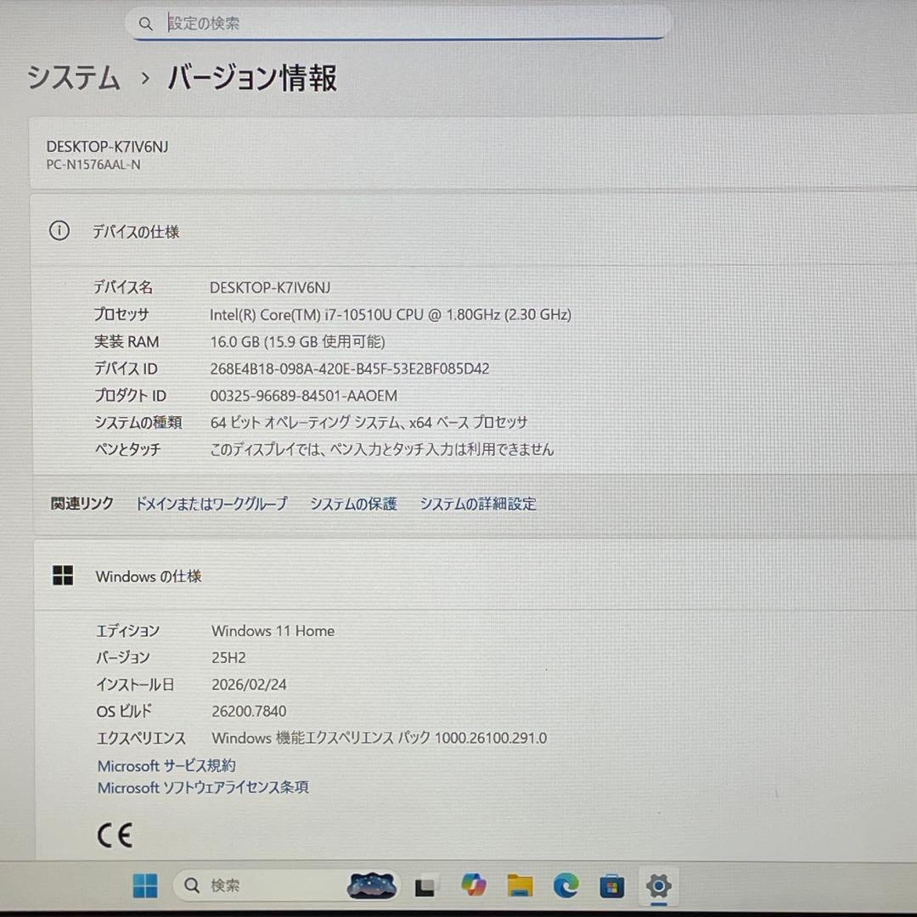
Task: Select the OS build 26200.7840
Action: point(249,712)
